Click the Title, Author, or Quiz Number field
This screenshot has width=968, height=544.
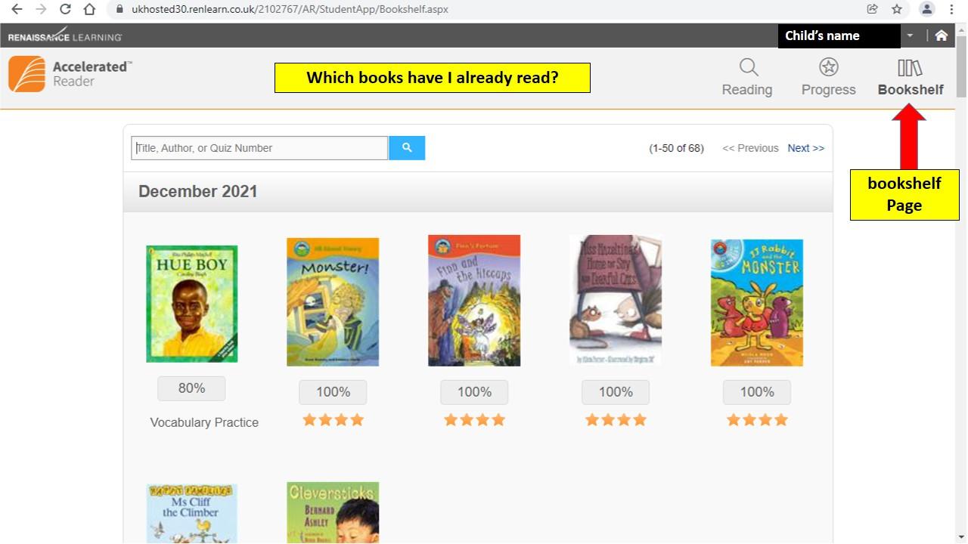(259, 148)
